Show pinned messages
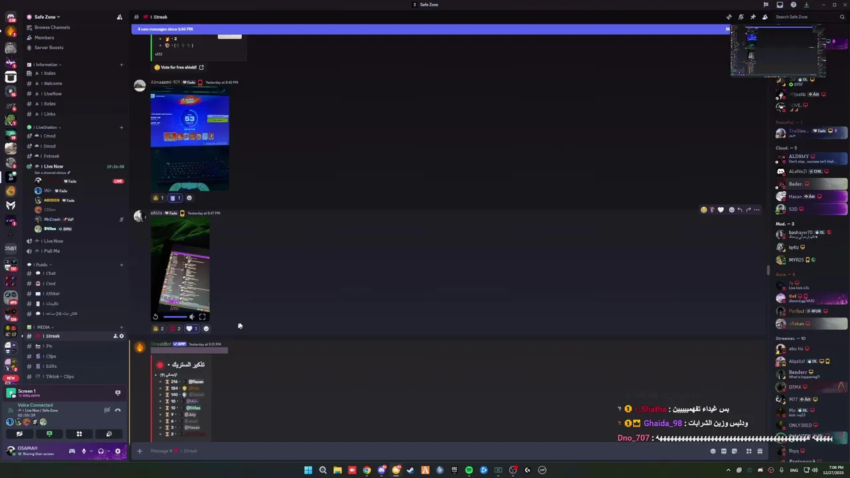Viewport: 850px width, 478px height. coord(752,17)
